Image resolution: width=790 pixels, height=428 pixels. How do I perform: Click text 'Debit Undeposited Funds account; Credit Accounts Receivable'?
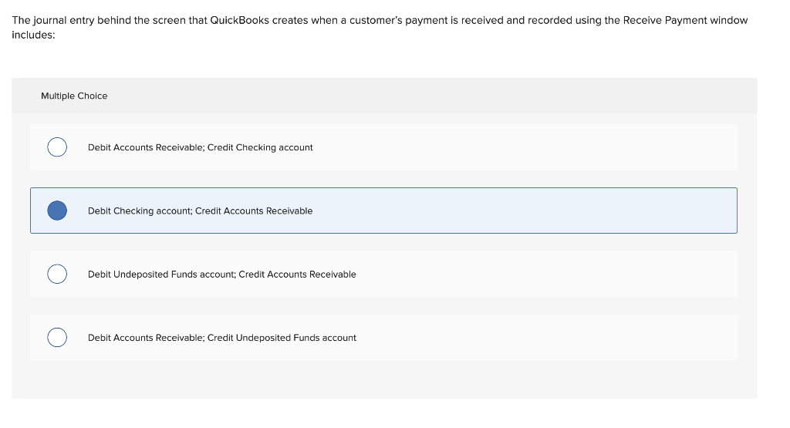[221, 275]
